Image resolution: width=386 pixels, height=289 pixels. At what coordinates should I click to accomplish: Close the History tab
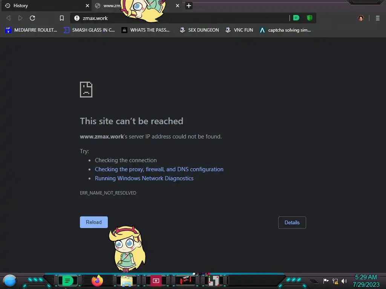point(87,6)
